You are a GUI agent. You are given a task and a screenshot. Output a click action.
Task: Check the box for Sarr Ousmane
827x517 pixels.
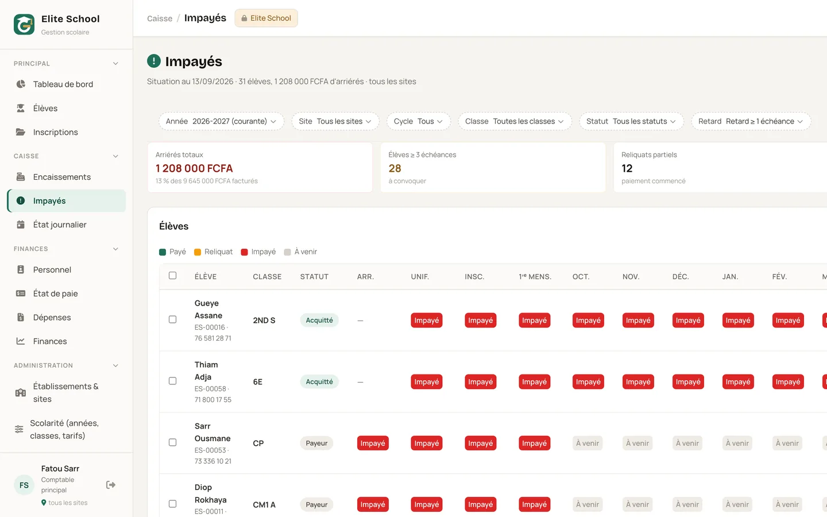(x=172, y=442)
